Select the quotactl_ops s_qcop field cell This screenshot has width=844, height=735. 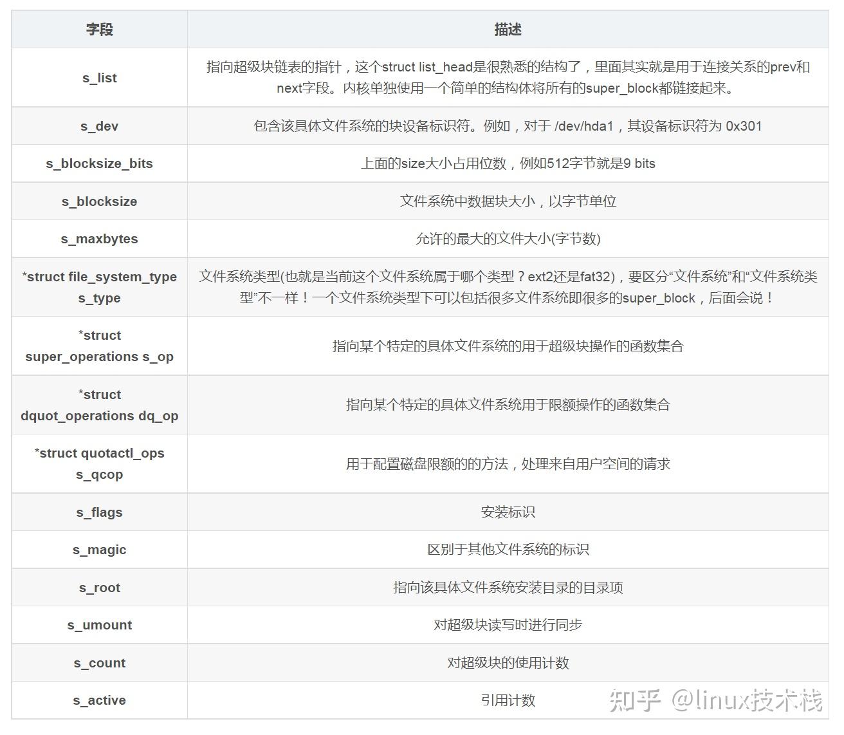coord(99,463)
